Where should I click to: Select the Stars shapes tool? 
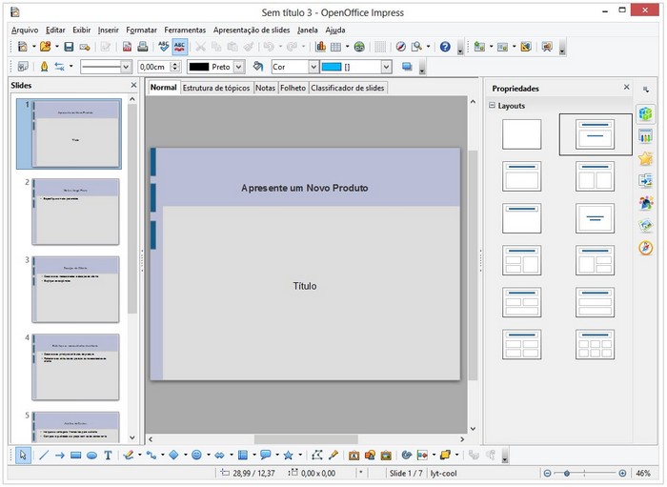pos(289,456)
